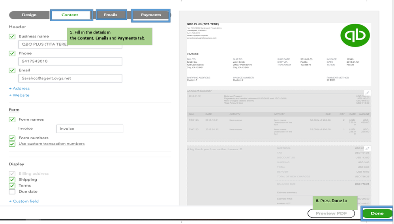
Task: Click the Phone number input field
Action: pyautogui.click(x=70, y=62)
